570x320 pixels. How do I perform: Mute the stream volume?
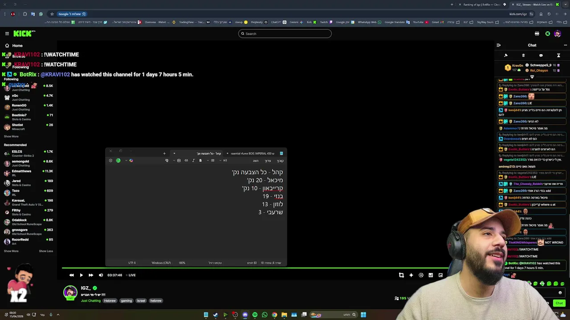tap(101, 275)
